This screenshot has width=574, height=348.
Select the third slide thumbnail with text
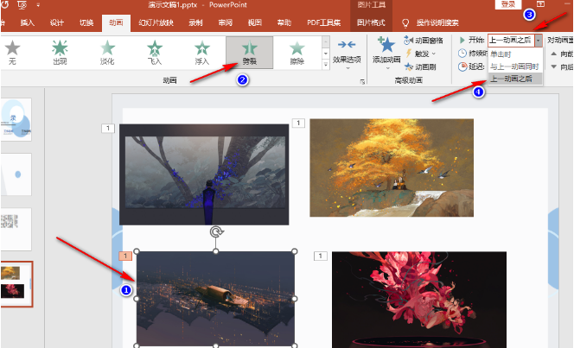[16, 229]
